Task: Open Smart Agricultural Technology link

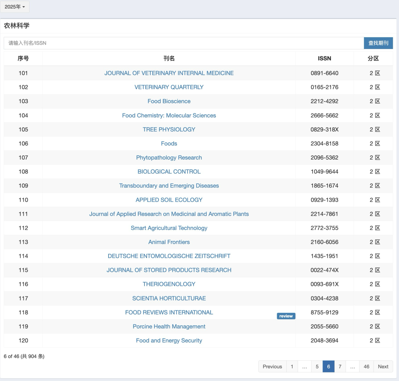Action: 169,228
